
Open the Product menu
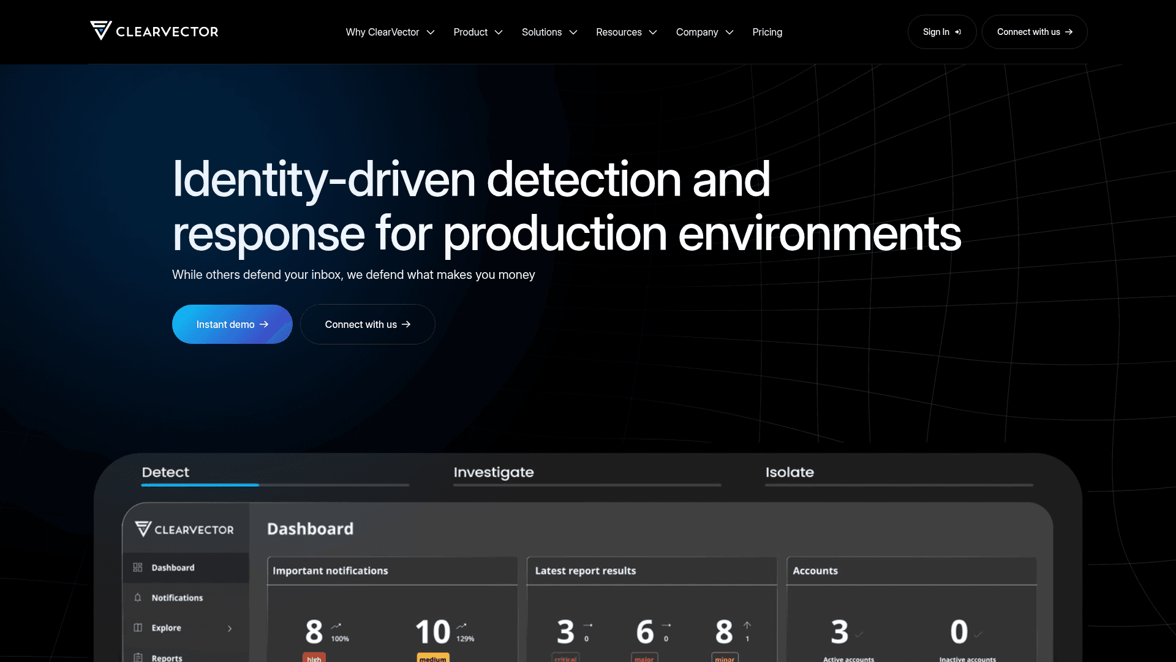(x=478, y=32)
